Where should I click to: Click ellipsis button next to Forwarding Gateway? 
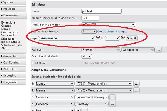point(112,97)
